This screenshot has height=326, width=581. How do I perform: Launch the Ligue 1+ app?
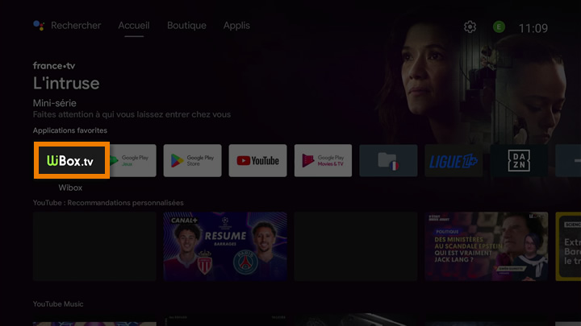tap(453, 161)
